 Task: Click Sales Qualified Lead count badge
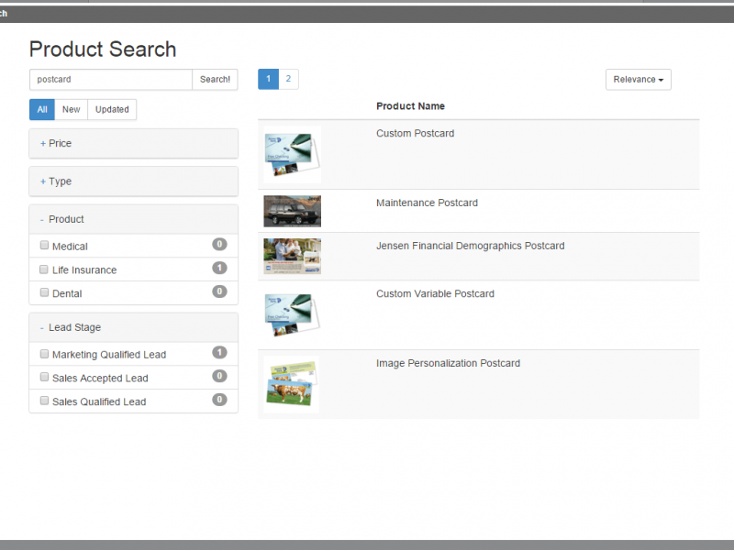point(219,400)
